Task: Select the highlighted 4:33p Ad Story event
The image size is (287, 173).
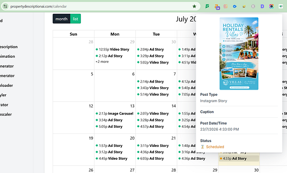Action: (239, 159)
